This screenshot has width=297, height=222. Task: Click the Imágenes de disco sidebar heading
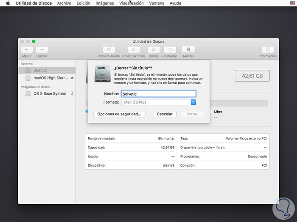point(35,87)
